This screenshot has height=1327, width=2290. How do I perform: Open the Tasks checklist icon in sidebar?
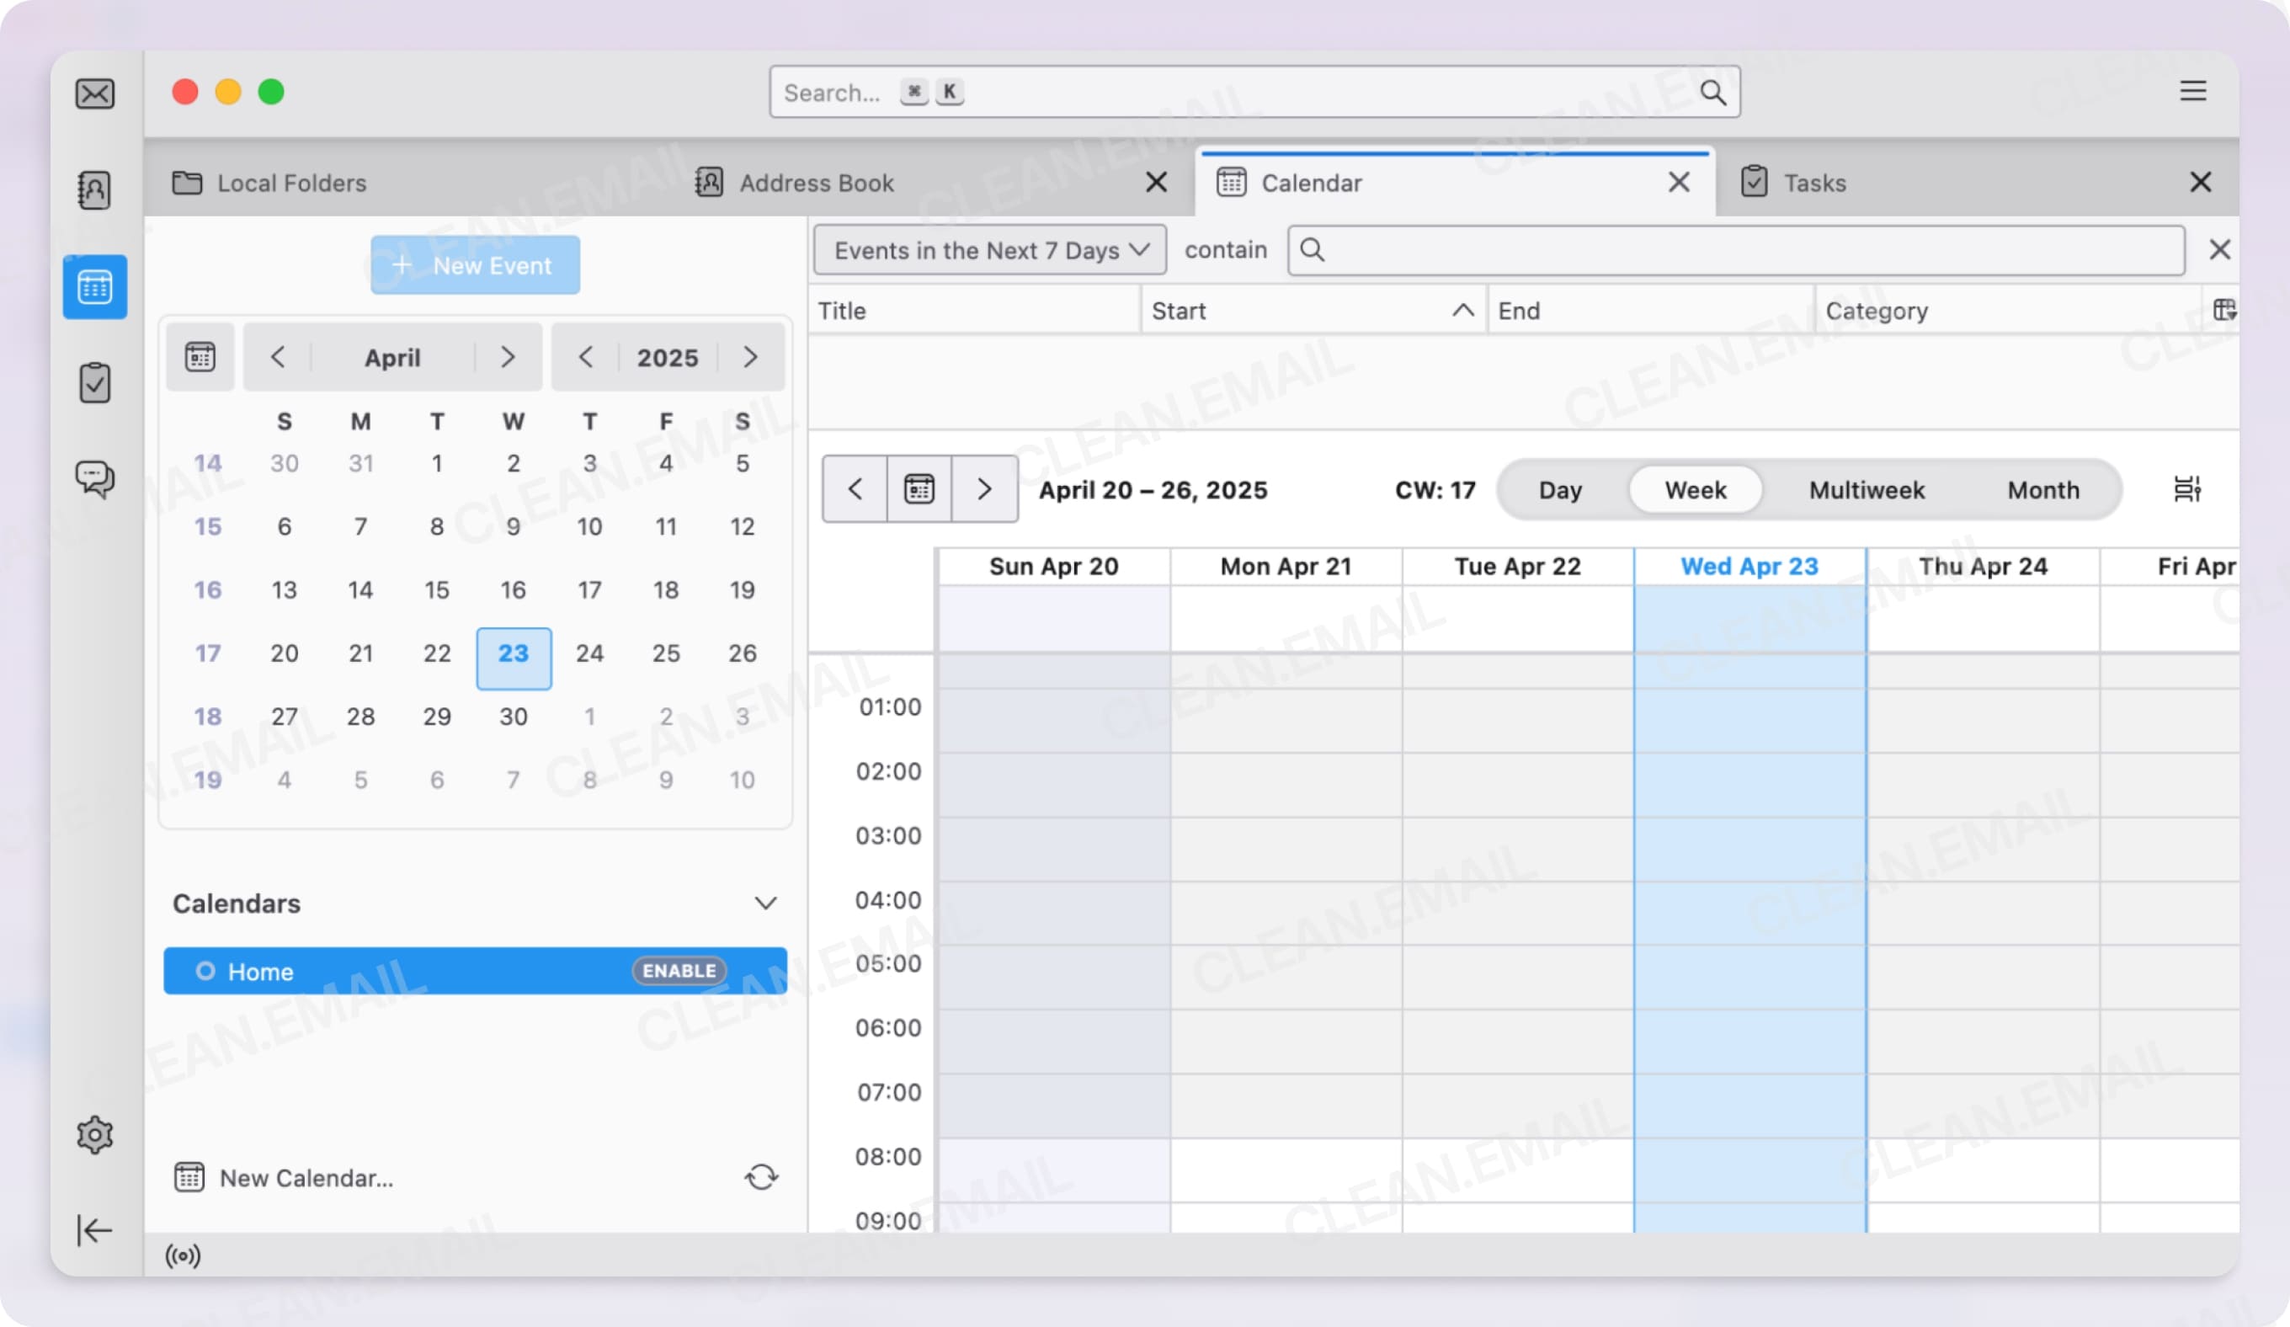coord(94,381)
